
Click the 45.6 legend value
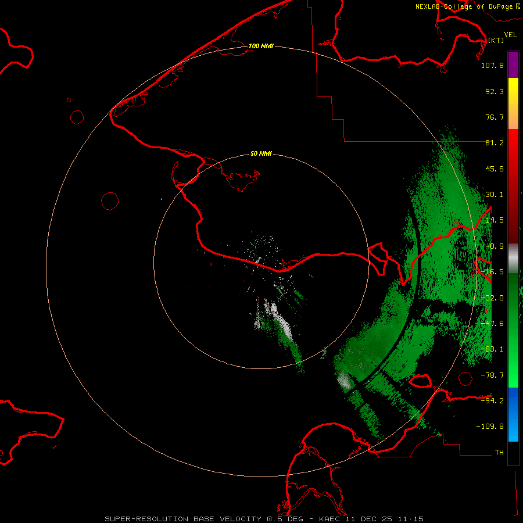[x=495, y=169]
